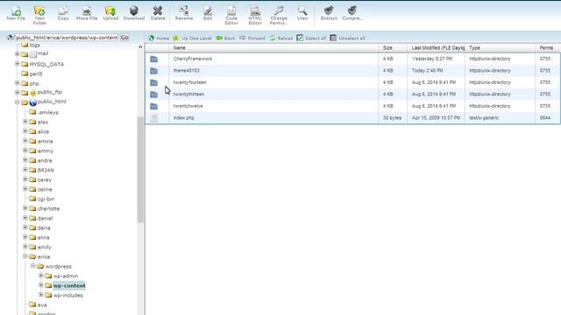Screen dimensions: 561x315
Task: Click index.php permissions value 0644
Action: point(545,118)
